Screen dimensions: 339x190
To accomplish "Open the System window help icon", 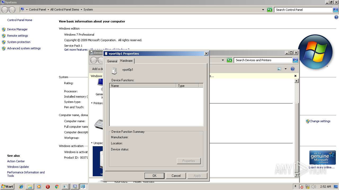I will click(336, 17).
